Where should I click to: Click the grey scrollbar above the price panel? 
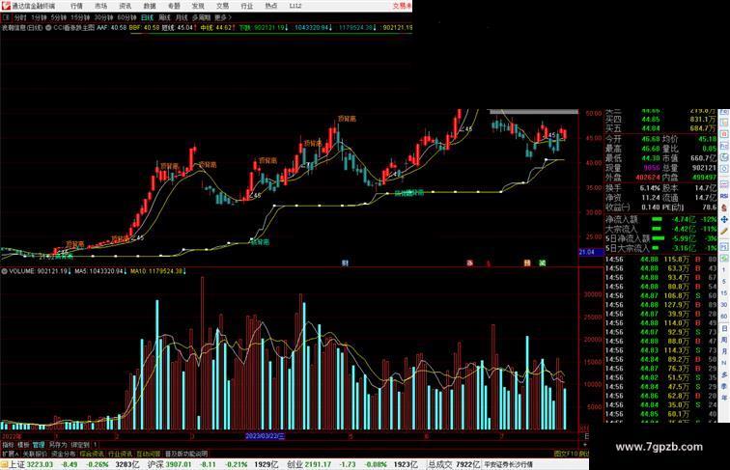pos(534,112)
